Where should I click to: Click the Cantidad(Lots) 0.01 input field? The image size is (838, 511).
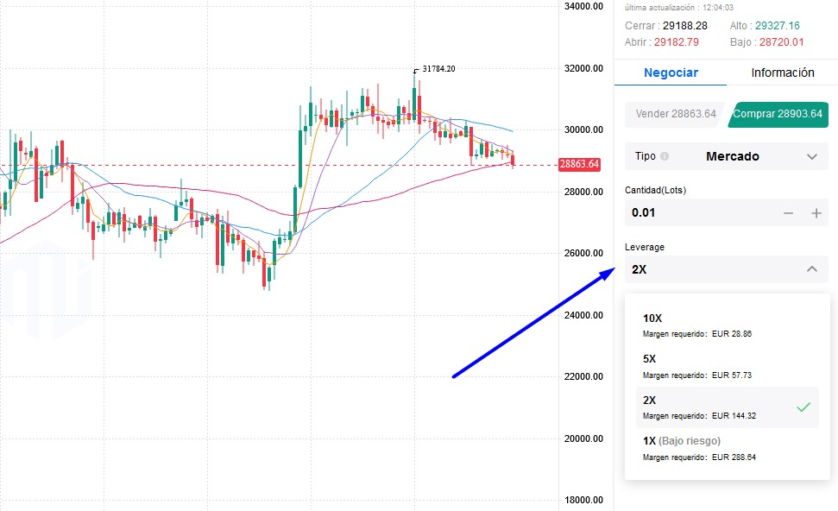[x=699, y=213]
